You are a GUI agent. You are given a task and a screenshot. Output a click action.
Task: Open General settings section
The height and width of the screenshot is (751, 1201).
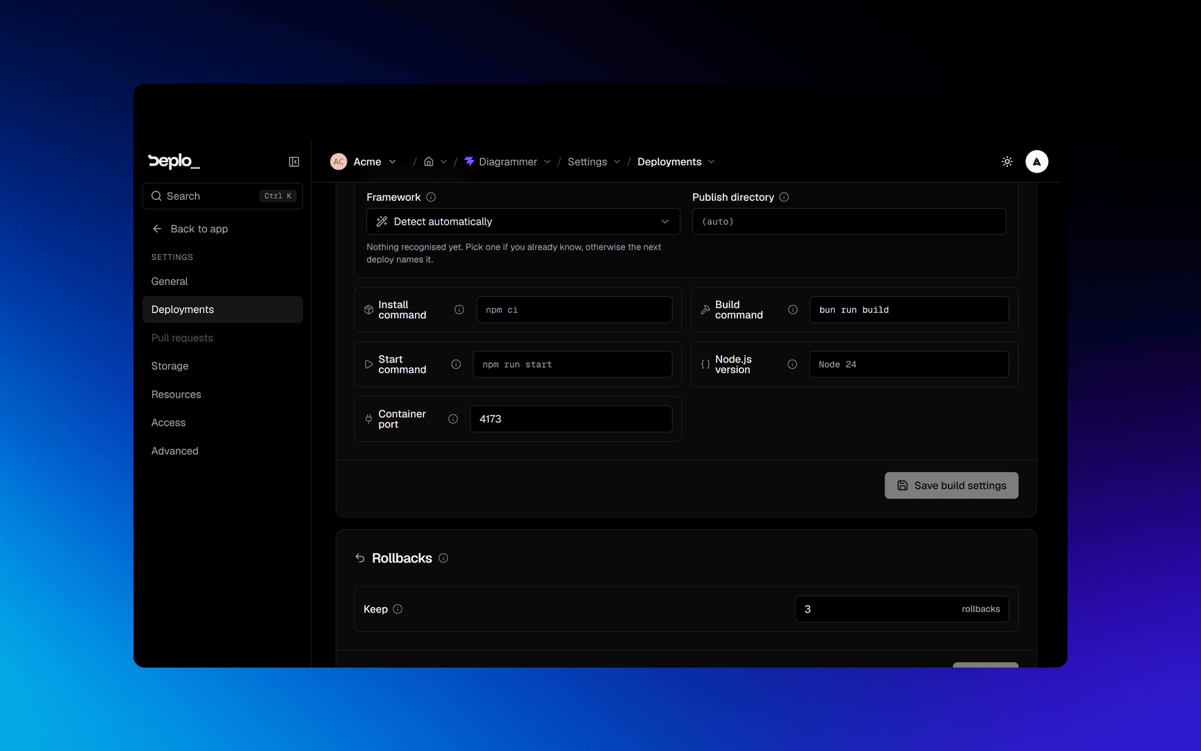[222, 282]
